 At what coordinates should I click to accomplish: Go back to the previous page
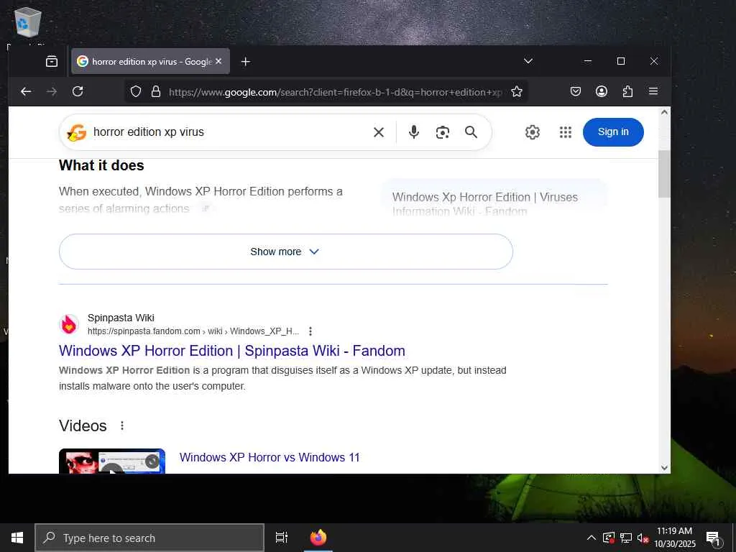(x=26, y=91)
